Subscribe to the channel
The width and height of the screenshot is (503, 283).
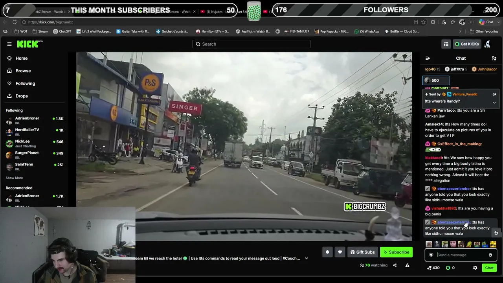396,252
